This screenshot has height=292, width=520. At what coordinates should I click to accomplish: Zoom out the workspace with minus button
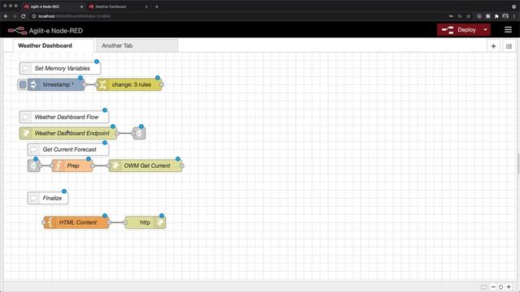tap(493, 287)
